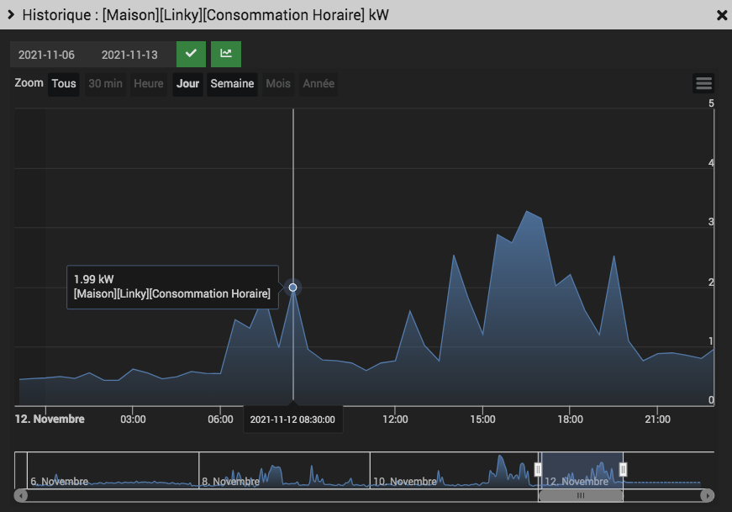Click the green checkmark validate button
The height and width of the screenshot is (512, 732).
[191, 54]
